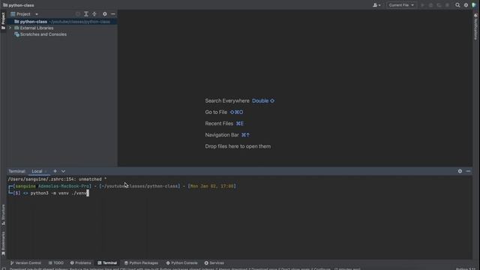Open Structure side tool tab
Screen dimensions: 480x270
pyautogui.click(x=3, y=214)
